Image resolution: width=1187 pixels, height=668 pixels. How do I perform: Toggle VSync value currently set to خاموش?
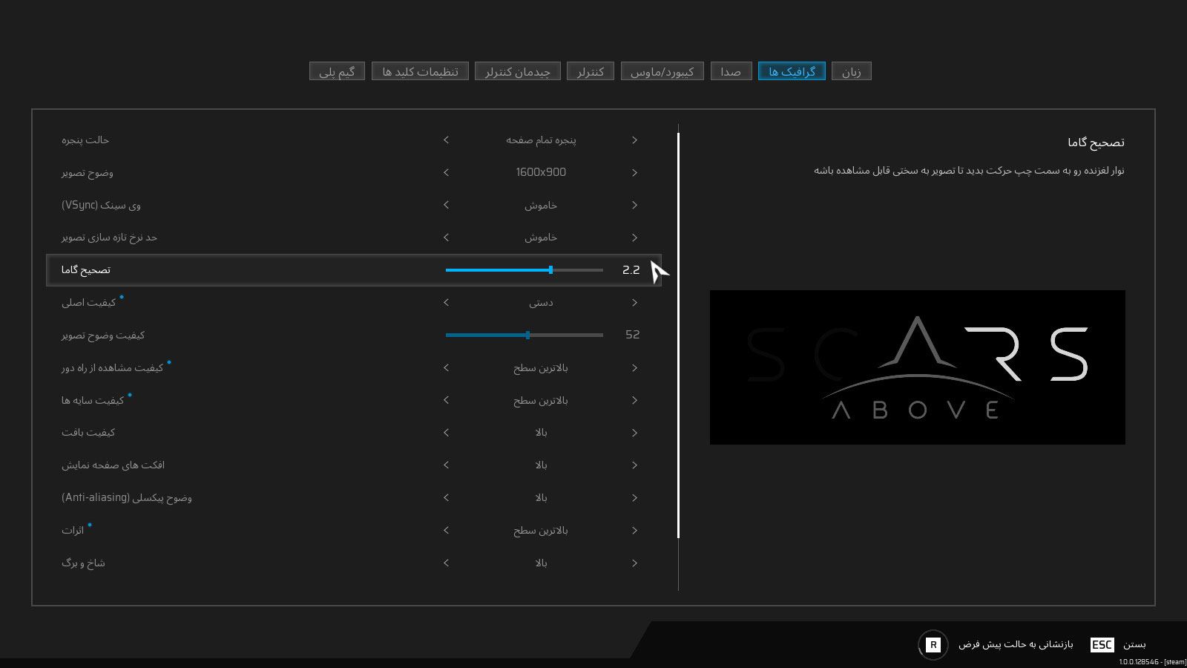click(540, 206)
